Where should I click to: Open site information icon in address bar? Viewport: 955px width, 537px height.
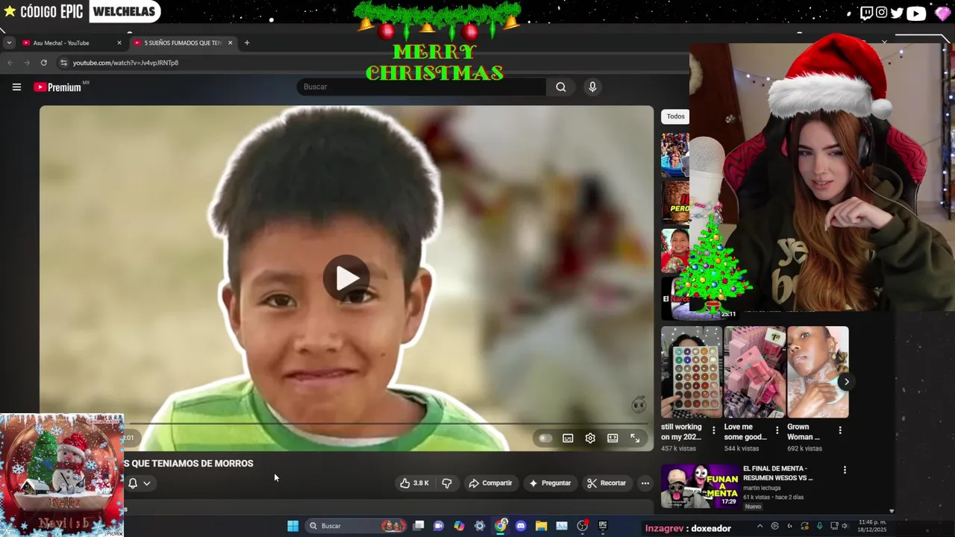63,63
